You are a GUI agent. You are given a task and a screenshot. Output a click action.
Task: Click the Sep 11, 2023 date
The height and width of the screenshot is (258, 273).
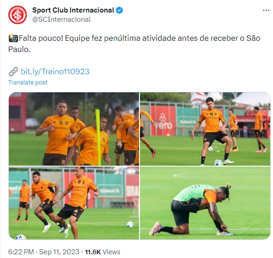pyautogui.click(x=59, y=252)
